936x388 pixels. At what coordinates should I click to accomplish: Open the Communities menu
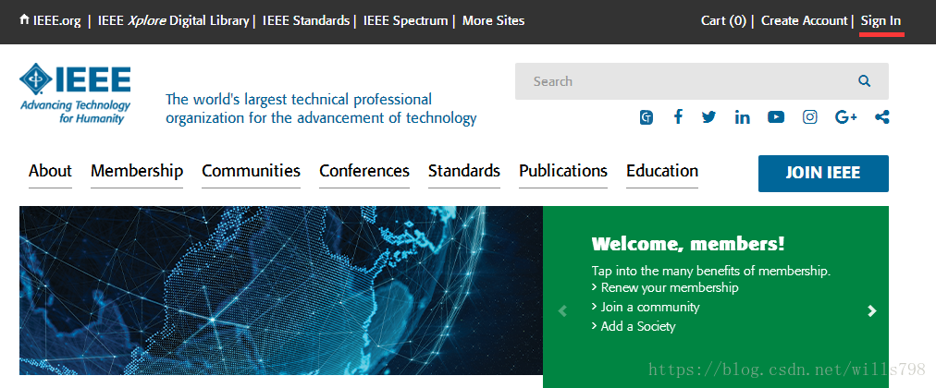pyautogui.click(x=251, y=171)
